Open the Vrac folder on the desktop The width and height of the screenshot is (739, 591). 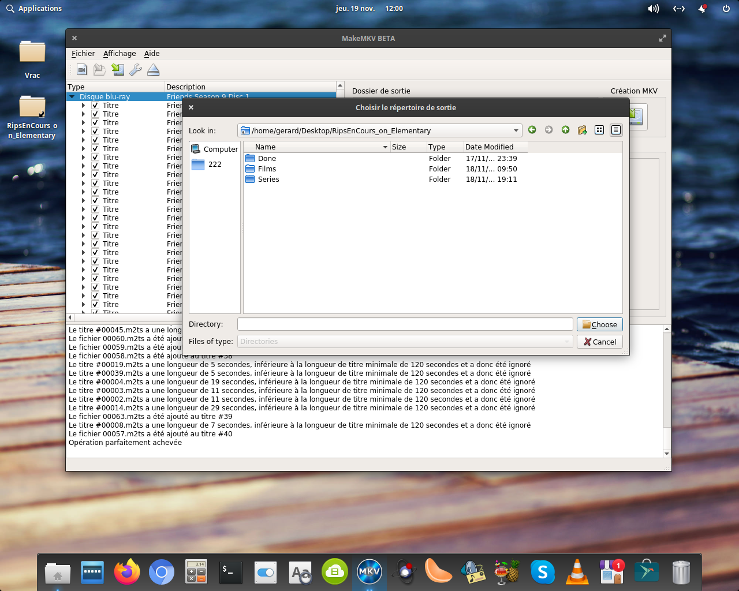[32, 59]
